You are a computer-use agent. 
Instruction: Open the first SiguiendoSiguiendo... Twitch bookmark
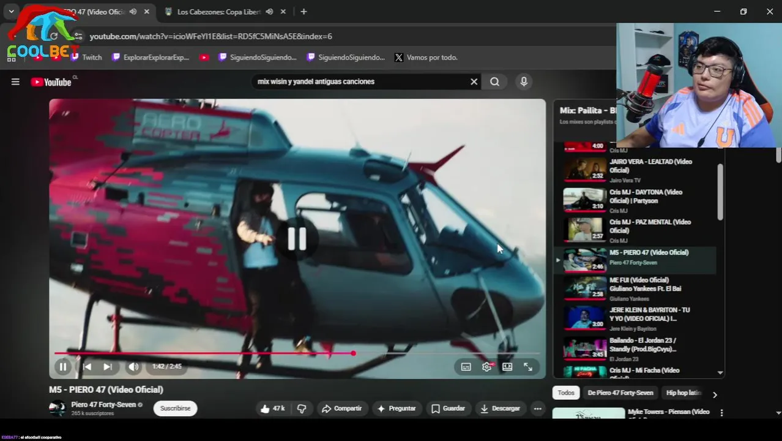click(258, 57)
